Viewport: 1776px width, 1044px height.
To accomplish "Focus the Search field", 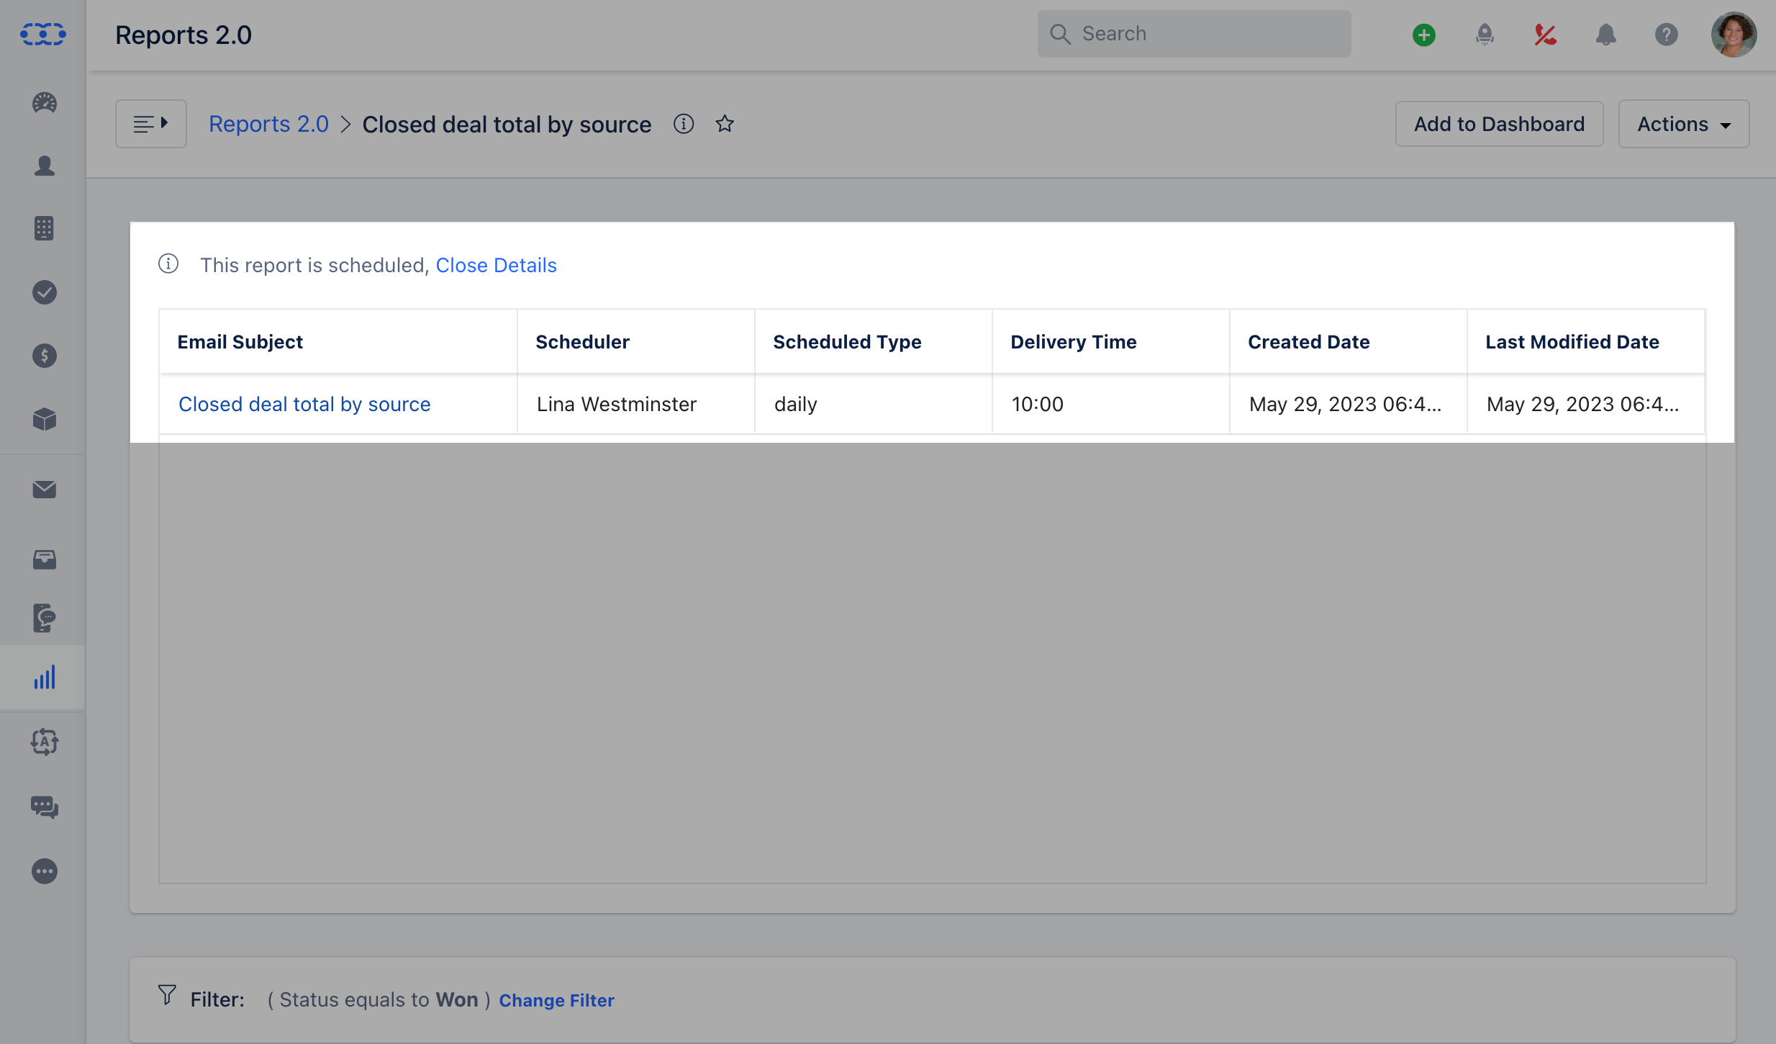I will pos(1194,34).
